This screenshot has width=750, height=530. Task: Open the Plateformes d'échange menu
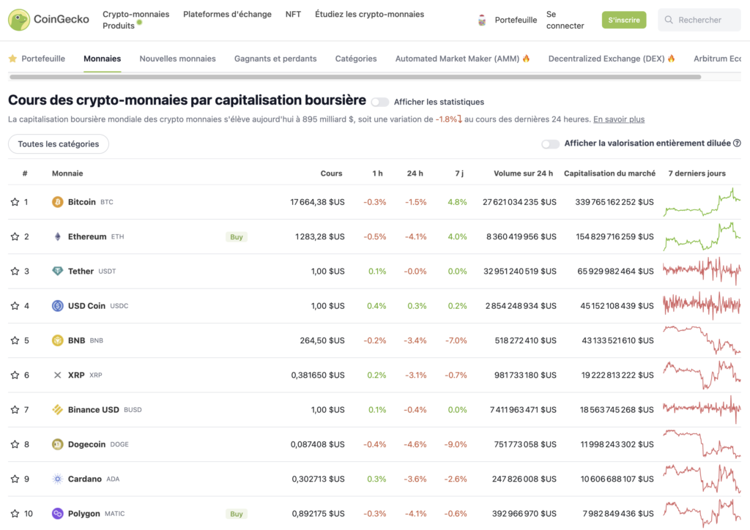(x=227, y=14)
